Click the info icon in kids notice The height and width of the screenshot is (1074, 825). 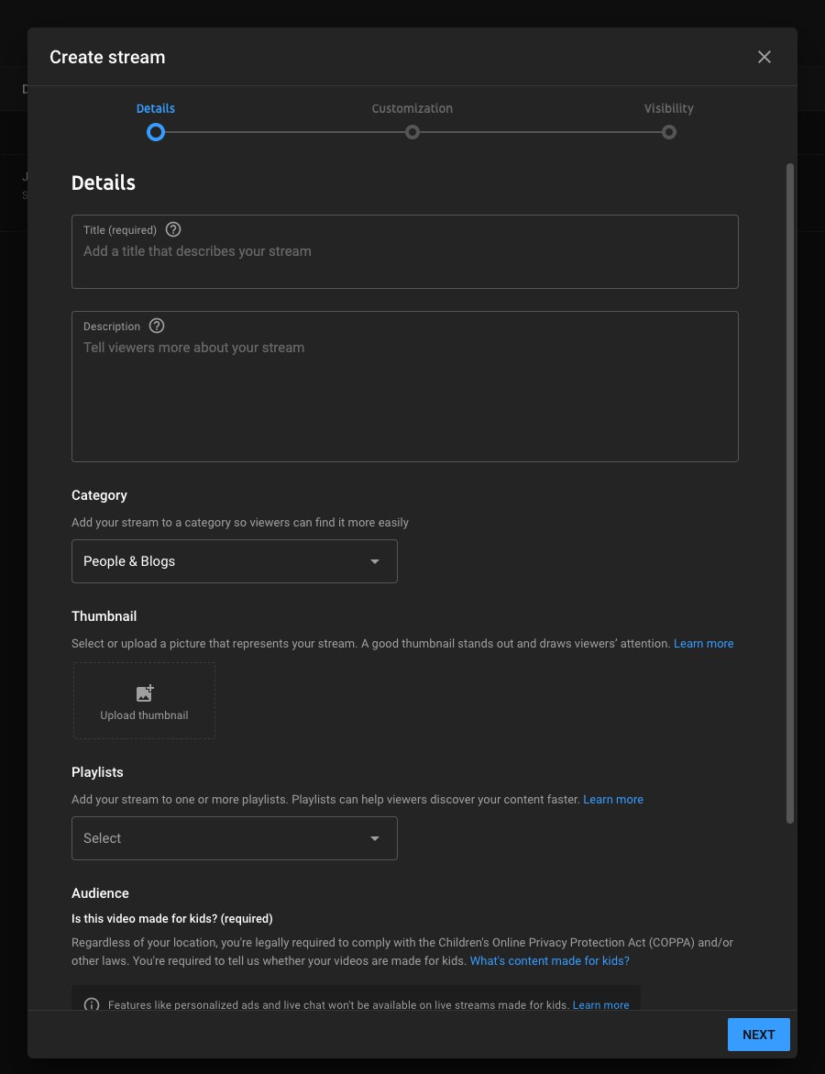pos(92,1004)
